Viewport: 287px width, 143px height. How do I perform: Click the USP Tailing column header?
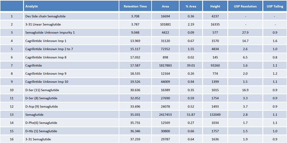pos(275,6)
